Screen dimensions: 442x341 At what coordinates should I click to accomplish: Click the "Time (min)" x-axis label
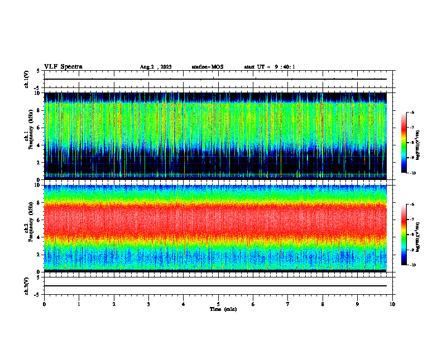[x=223, y=309]
